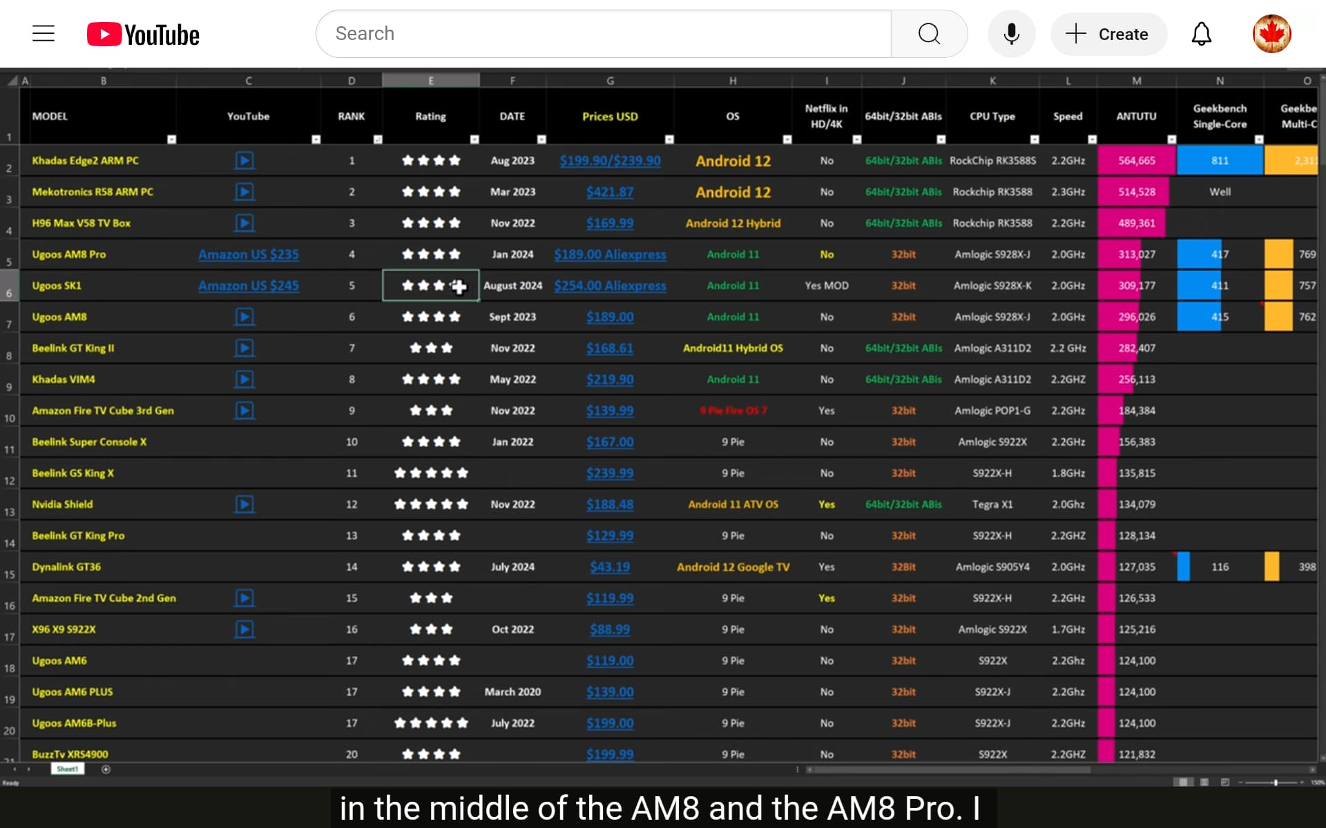
Task: Open Amazon US $235 link
Action: coord(249,255)
